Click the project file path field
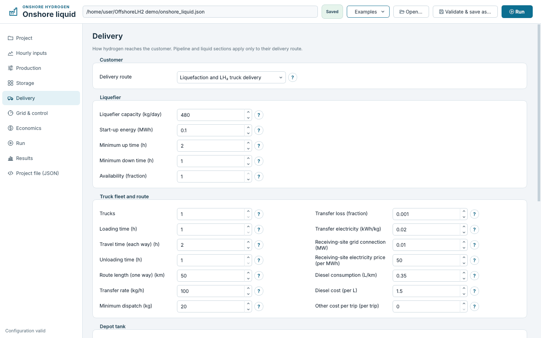 pyautogui.click(x=200, y=12)
